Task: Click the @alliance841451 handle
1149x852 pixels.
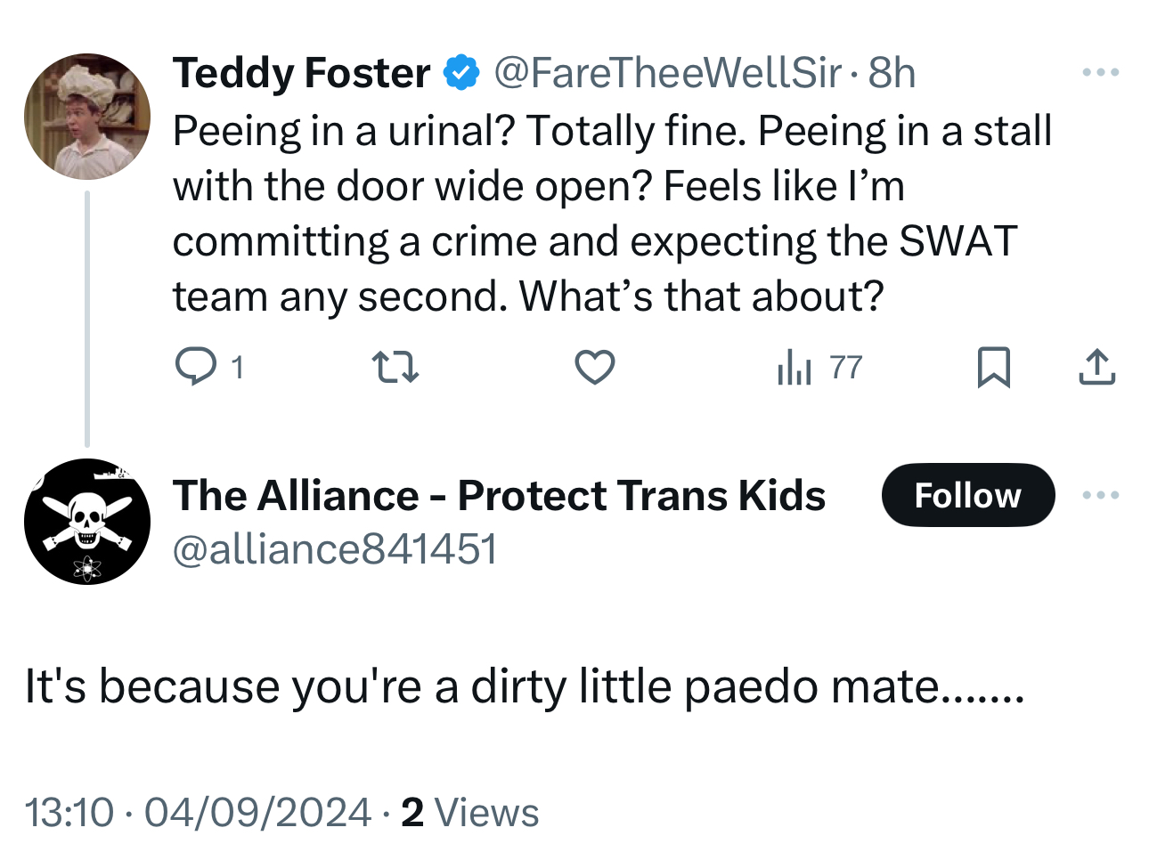Action: coord(335,548)
